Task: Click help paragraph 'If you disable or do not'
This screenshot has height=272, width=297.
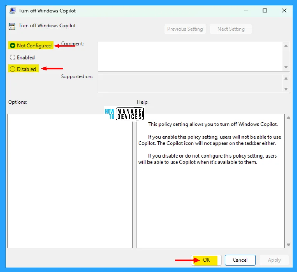Action: (207, 159)
